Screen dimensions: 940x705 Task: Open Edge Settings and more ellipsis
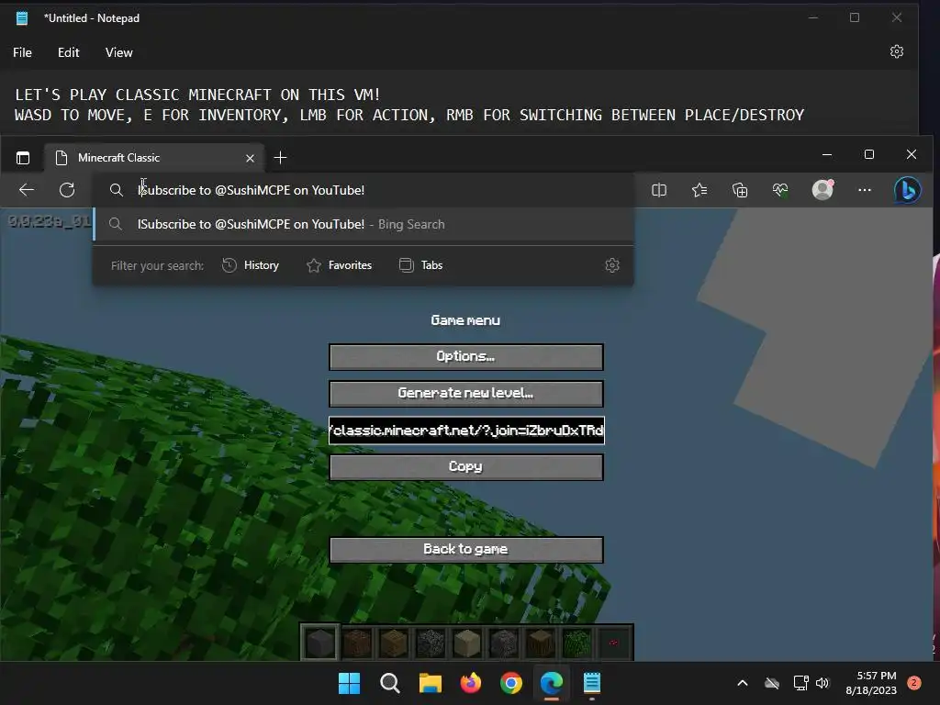click(x=865, y=190)
